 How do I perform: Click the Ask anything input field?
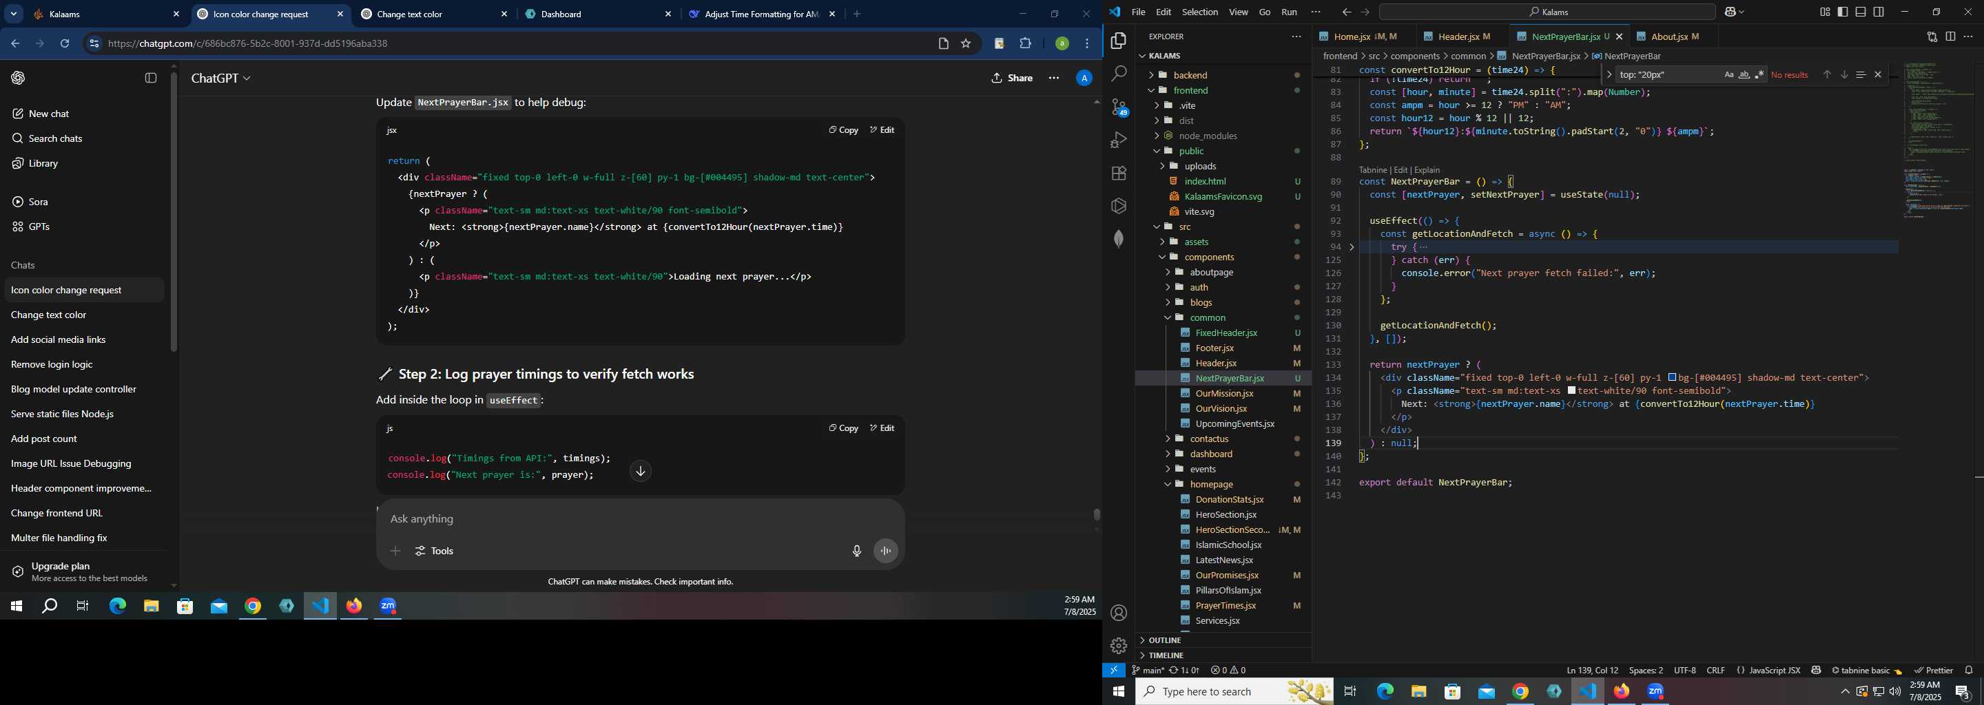(639, 520)
